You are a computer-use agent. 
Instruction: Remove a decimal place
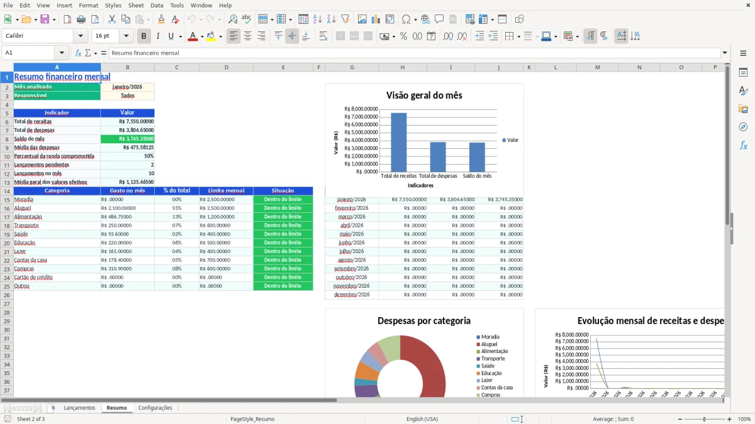(x=462, y=36)
